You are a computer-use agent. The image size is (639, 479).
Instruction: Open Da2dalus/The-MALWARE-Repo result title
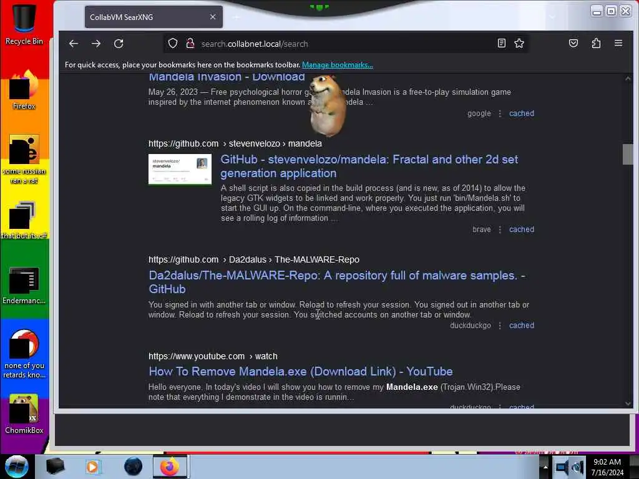click(336, 283)
